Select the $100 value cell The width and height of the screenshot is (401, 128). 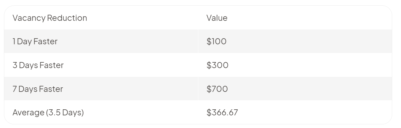295,41
